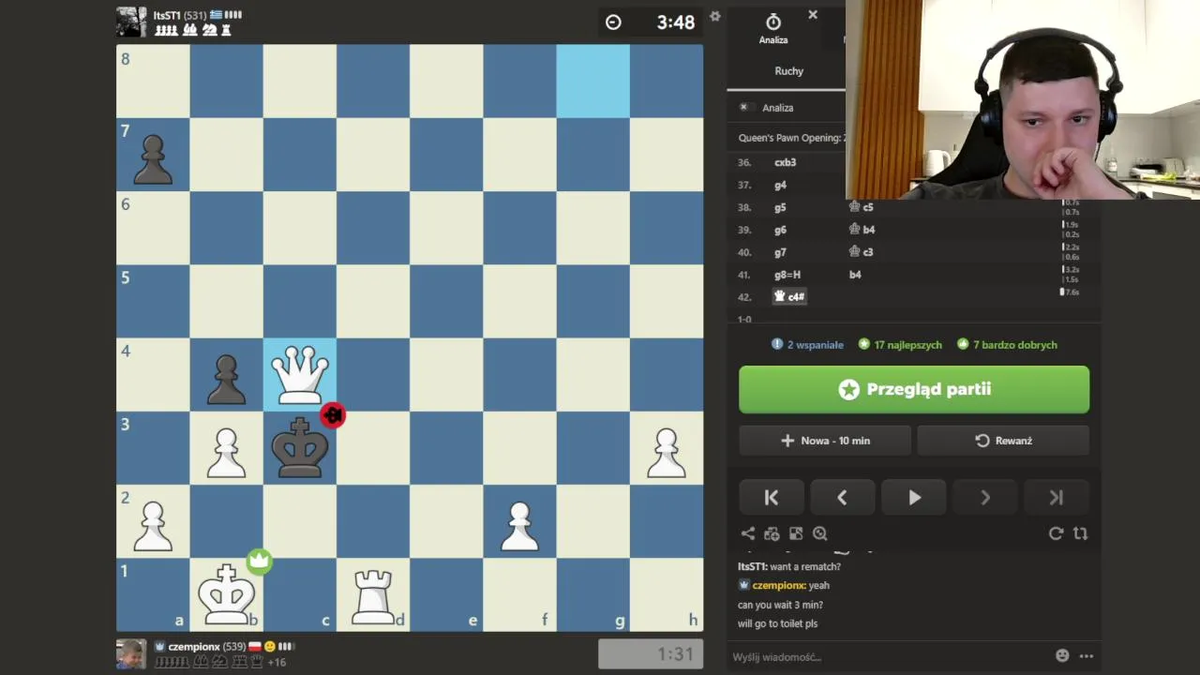Click the checkmated king marker icon

click(333, 415)
